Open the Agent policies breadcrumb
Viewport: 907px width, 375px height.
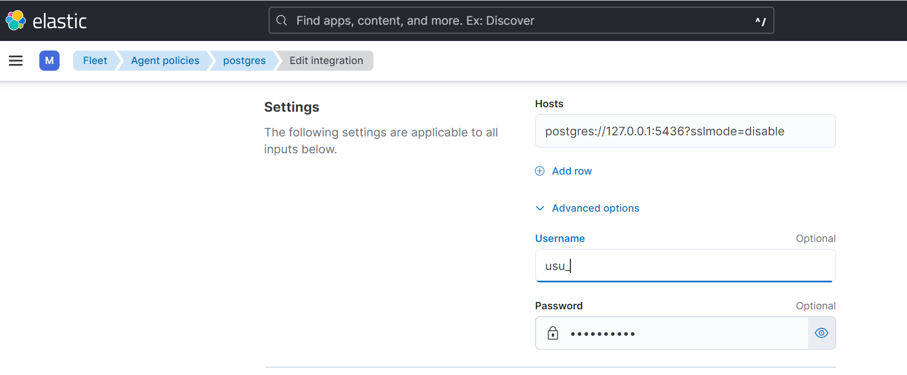pyautogui.click(x=165, y=61)
